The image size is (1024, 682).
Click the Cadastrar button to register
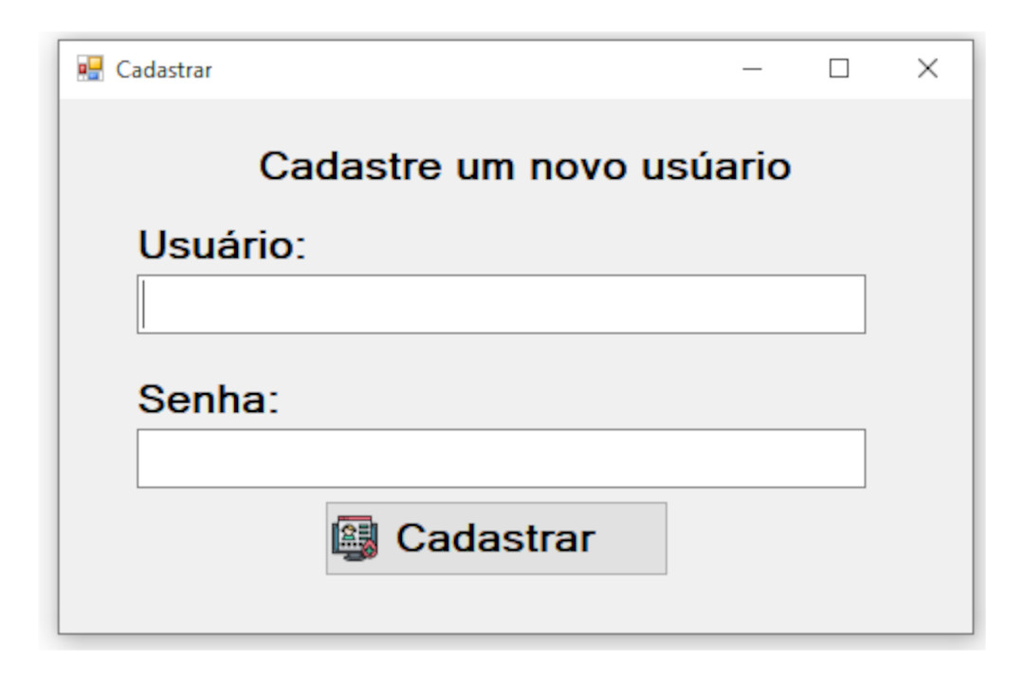coord(496,538)
